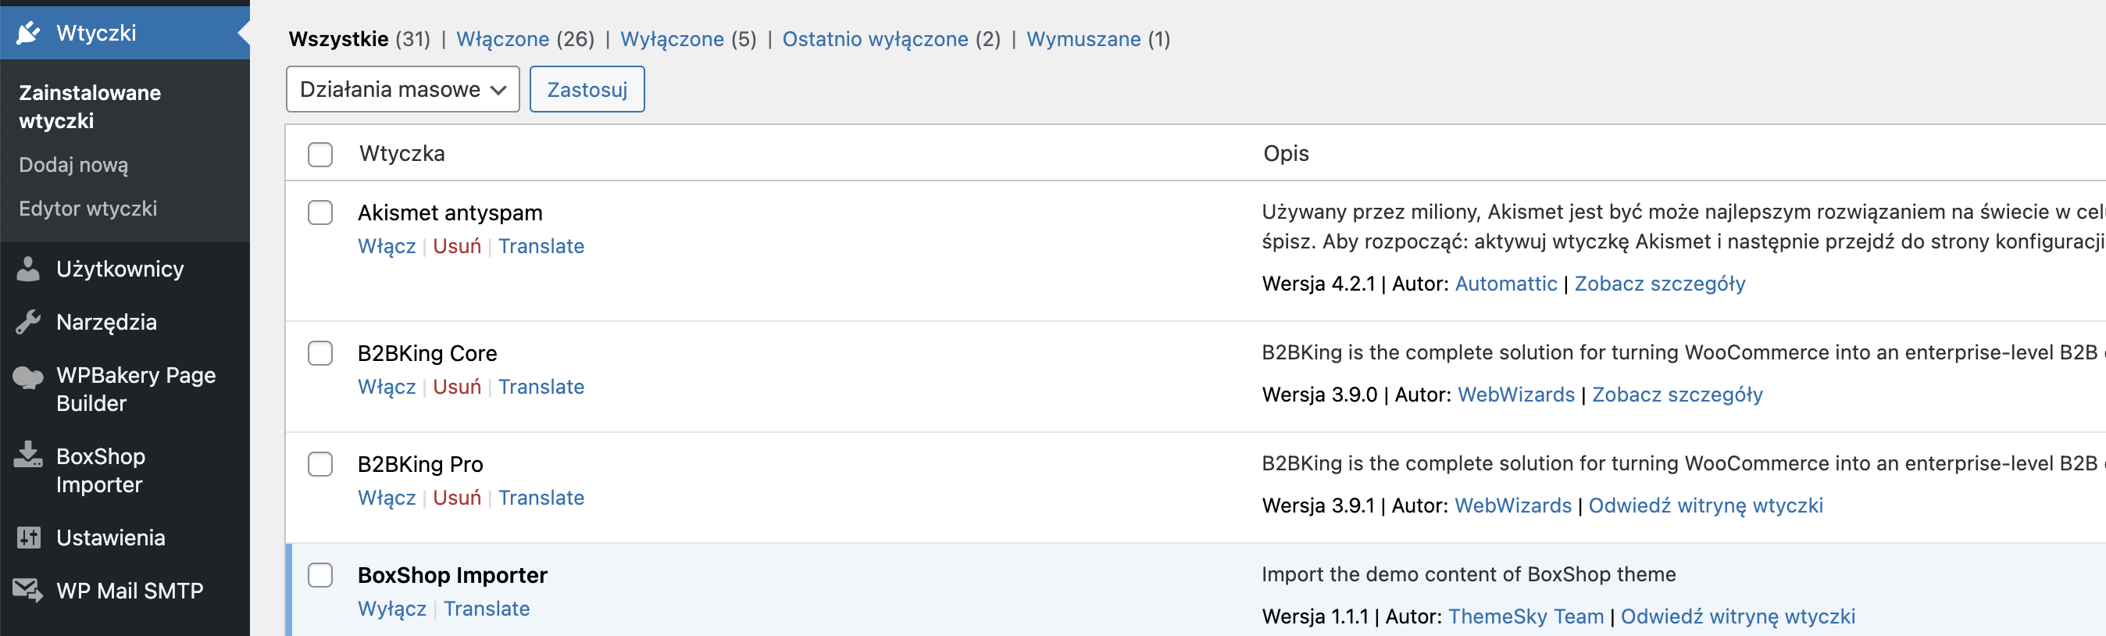Click the Ustawienia settings slider icon
This screenshot has width=2106, height=636.
pyautogui.click(x=29, y=538)
